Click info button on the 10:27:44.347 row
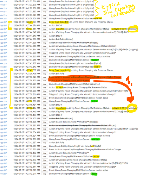This screenshot has width=143, height=176. click(45, 32)
